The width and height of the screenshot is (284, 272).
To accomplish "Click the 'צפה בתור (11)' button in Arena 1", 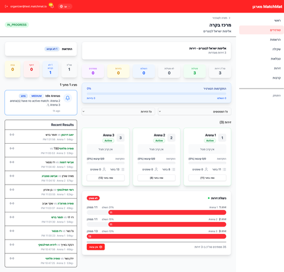I will click(207, 178).
